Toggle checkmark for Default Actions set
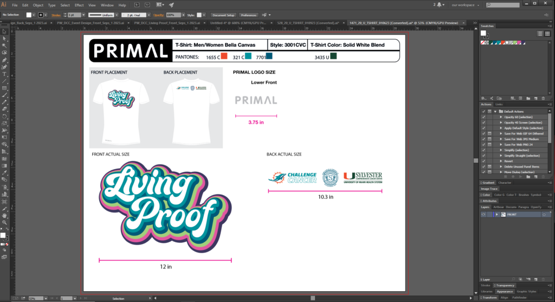Image resolution: width=555 pixels, height=302 pixels. point(483,112)
